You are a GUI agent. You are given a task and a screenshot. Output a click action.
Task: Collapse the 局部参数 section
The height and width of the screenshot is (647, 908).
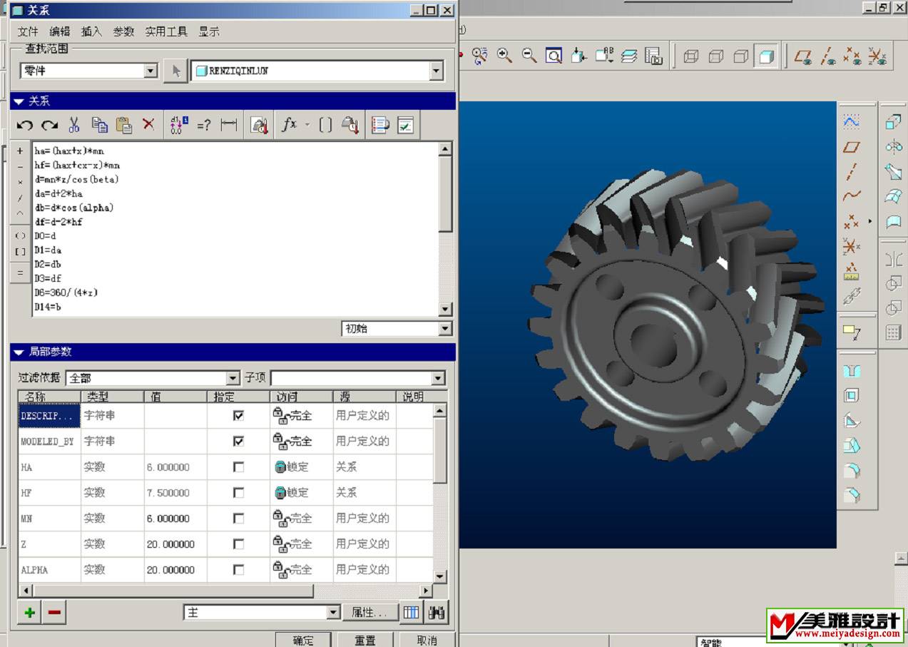(x=19, y=352)
